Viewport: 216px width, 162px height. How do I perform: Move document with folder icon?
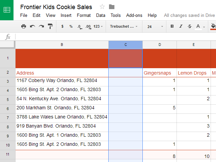pos(112,7)
